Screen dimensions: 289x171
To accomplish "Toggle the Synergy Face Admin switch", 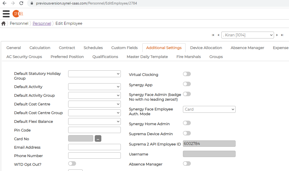I will pos(187,94).
